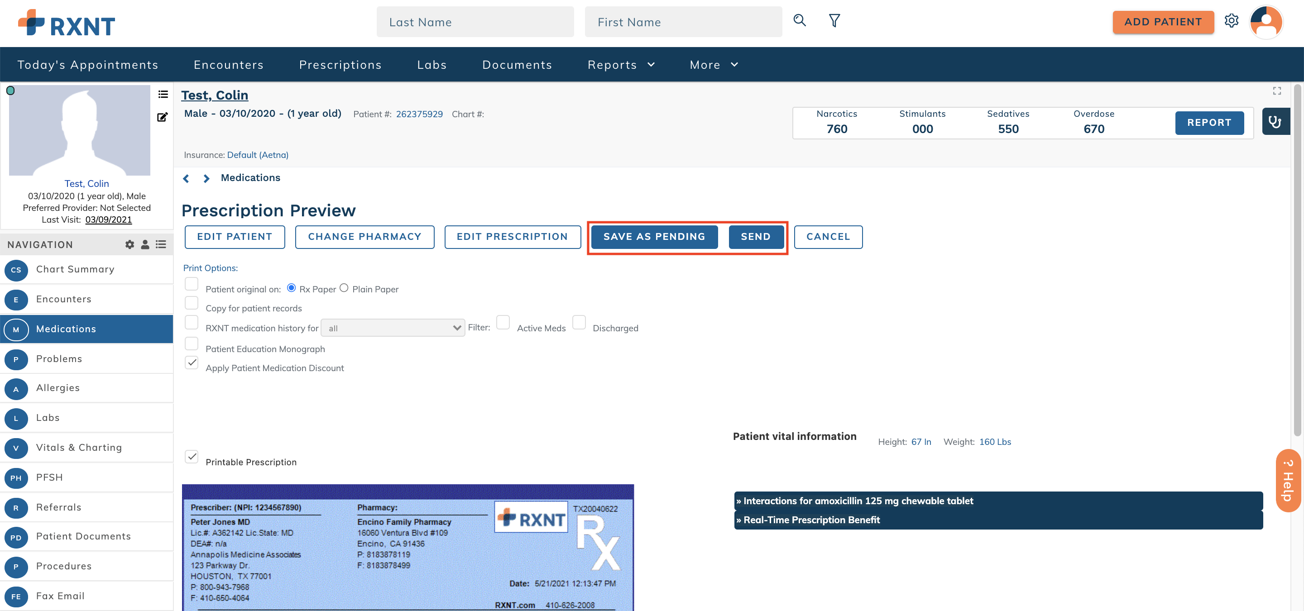Open the patient search magnifying glass icon
Image resolution: width=1304 pixels, height=611 pixels.
799,21
